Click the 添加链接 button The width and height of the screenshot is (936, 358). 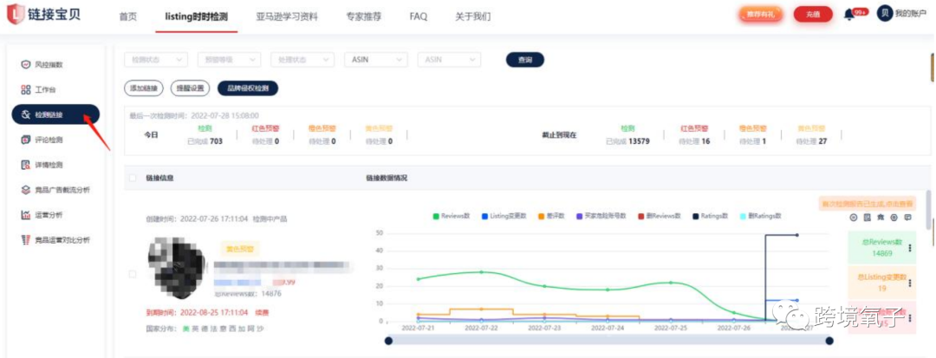(143, 88)
